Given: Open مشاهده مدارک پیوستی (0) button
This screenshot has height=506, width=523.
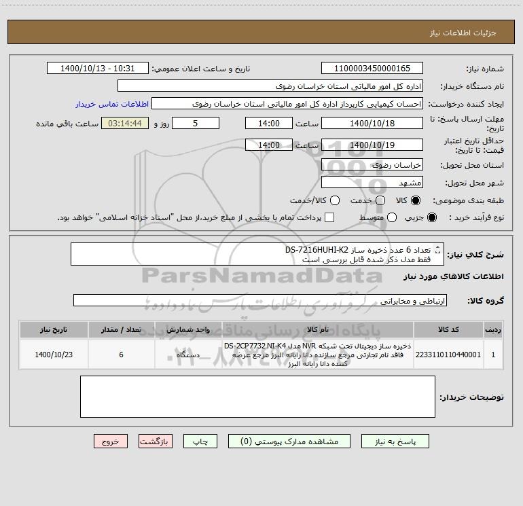Looking at the screenshot, I should click(289, 441).
